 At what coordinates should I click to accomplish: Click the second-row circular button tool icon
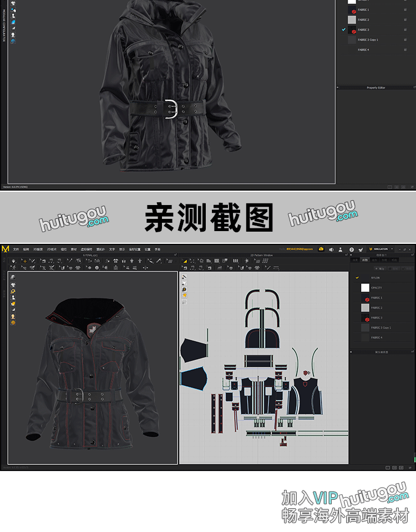coord(97,268)
